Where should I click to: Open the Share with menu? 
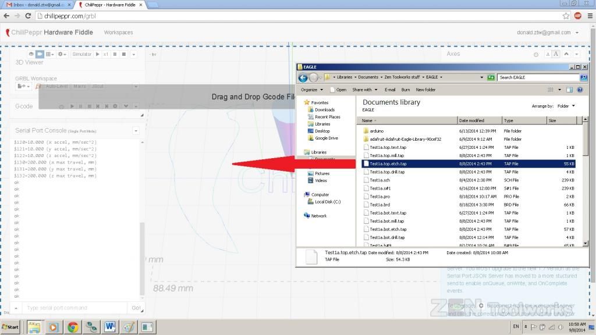[364, 90]
